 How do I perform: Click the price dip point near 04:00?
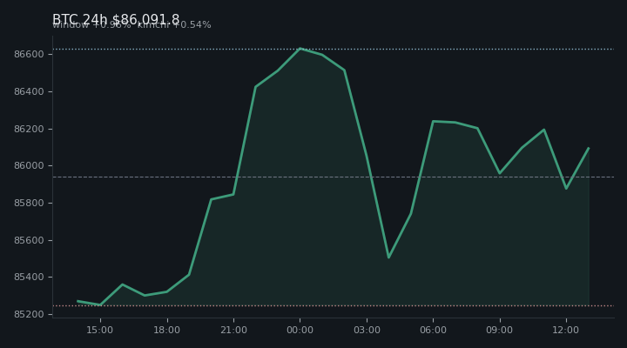pos(388,258)
